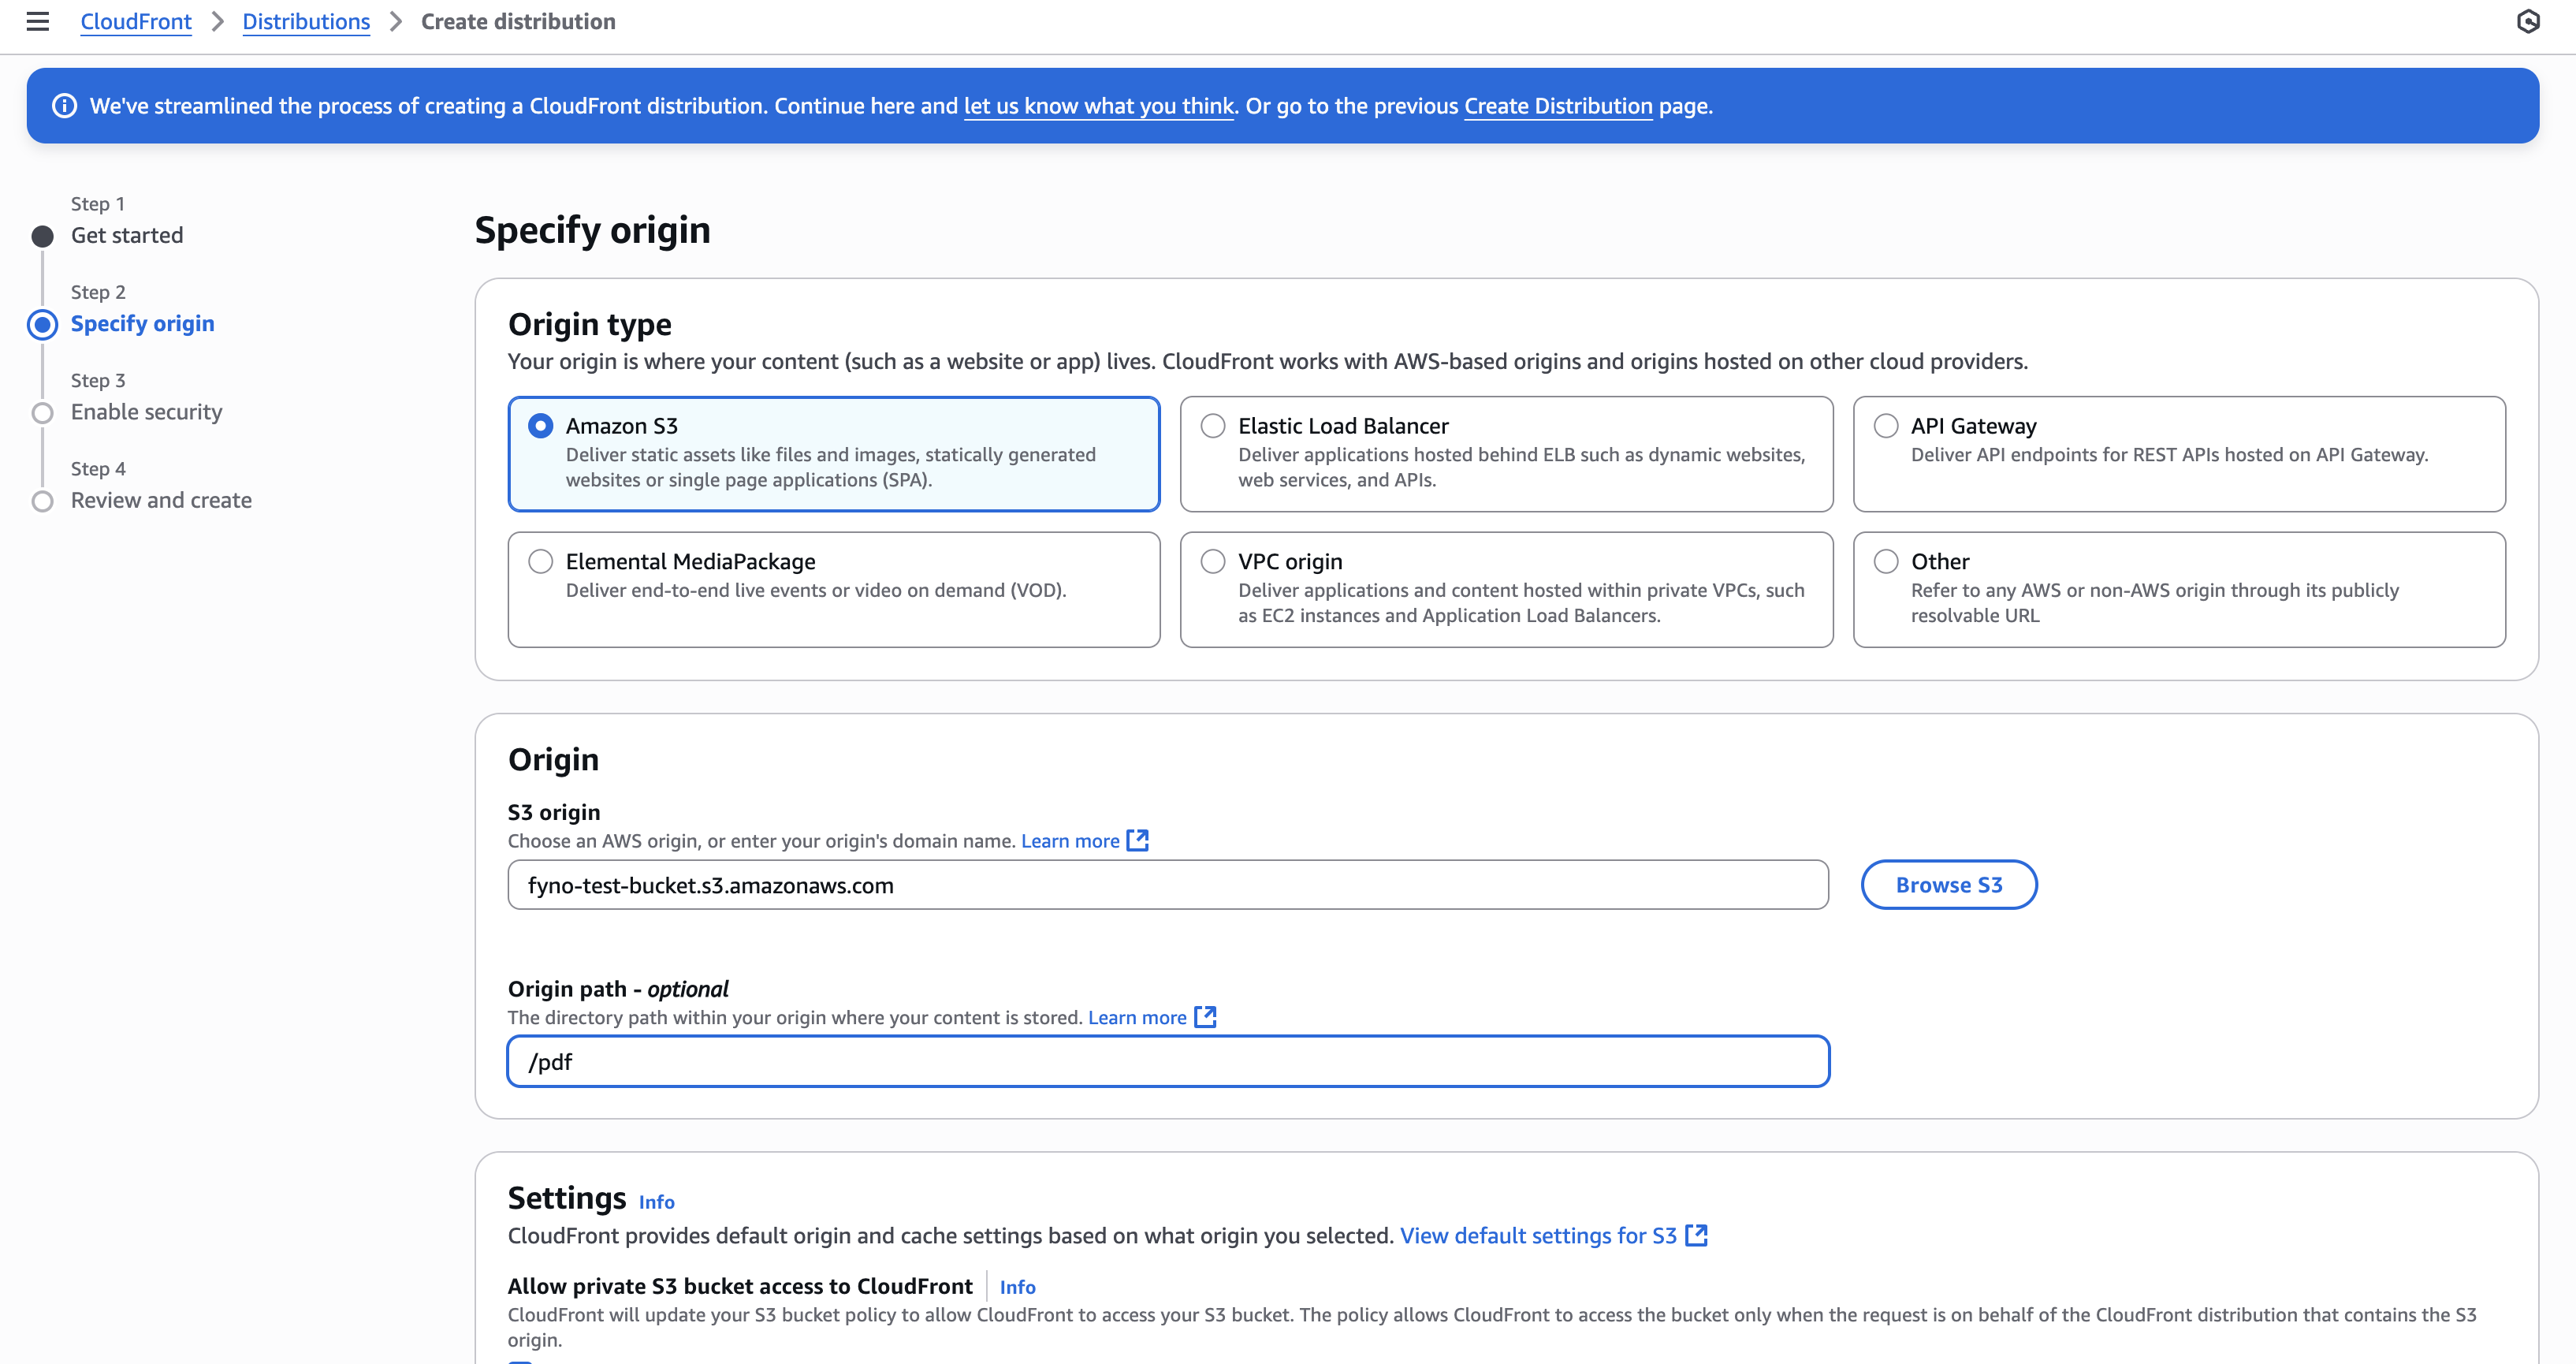Select Elastic Load Balancer origin type
Image resolution: width=2576 pixels, height=1364 pixels.
click(x=1213, y=426)
